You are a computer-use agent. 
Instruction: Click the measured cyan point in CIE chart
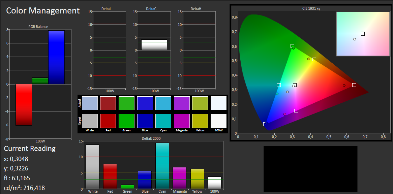tap(277, 94)
